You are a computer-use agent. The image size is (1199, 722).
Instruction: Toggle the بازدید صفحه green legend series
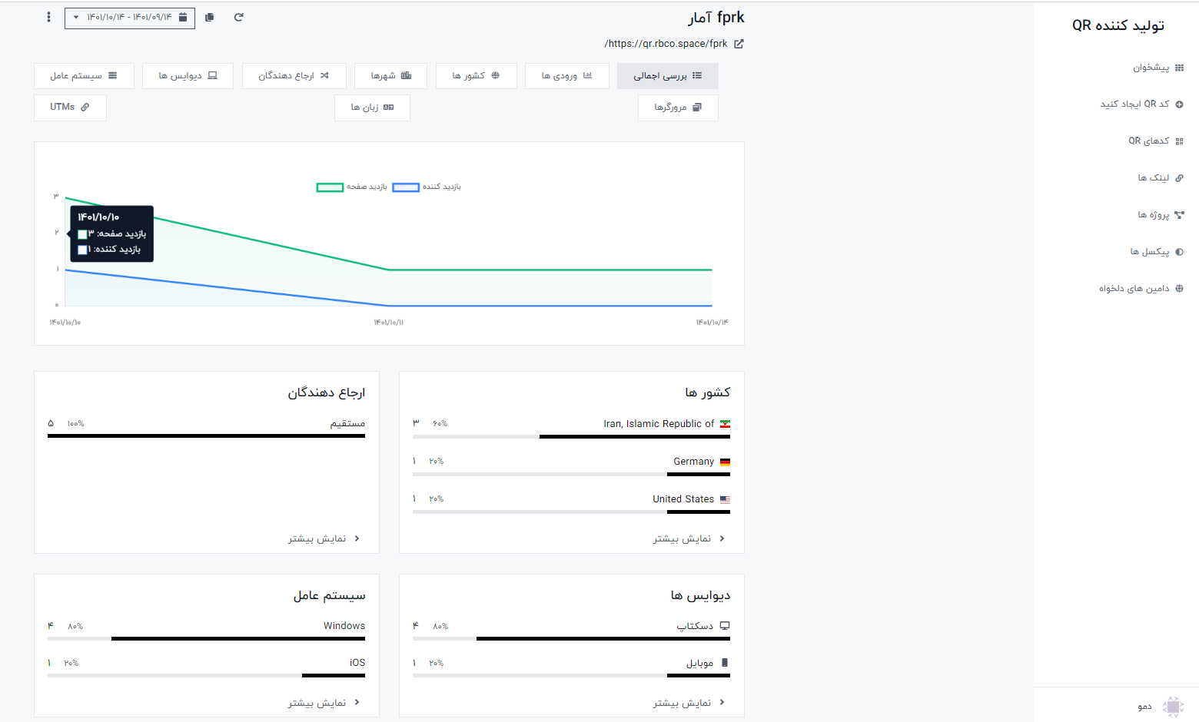click(330, 187)
